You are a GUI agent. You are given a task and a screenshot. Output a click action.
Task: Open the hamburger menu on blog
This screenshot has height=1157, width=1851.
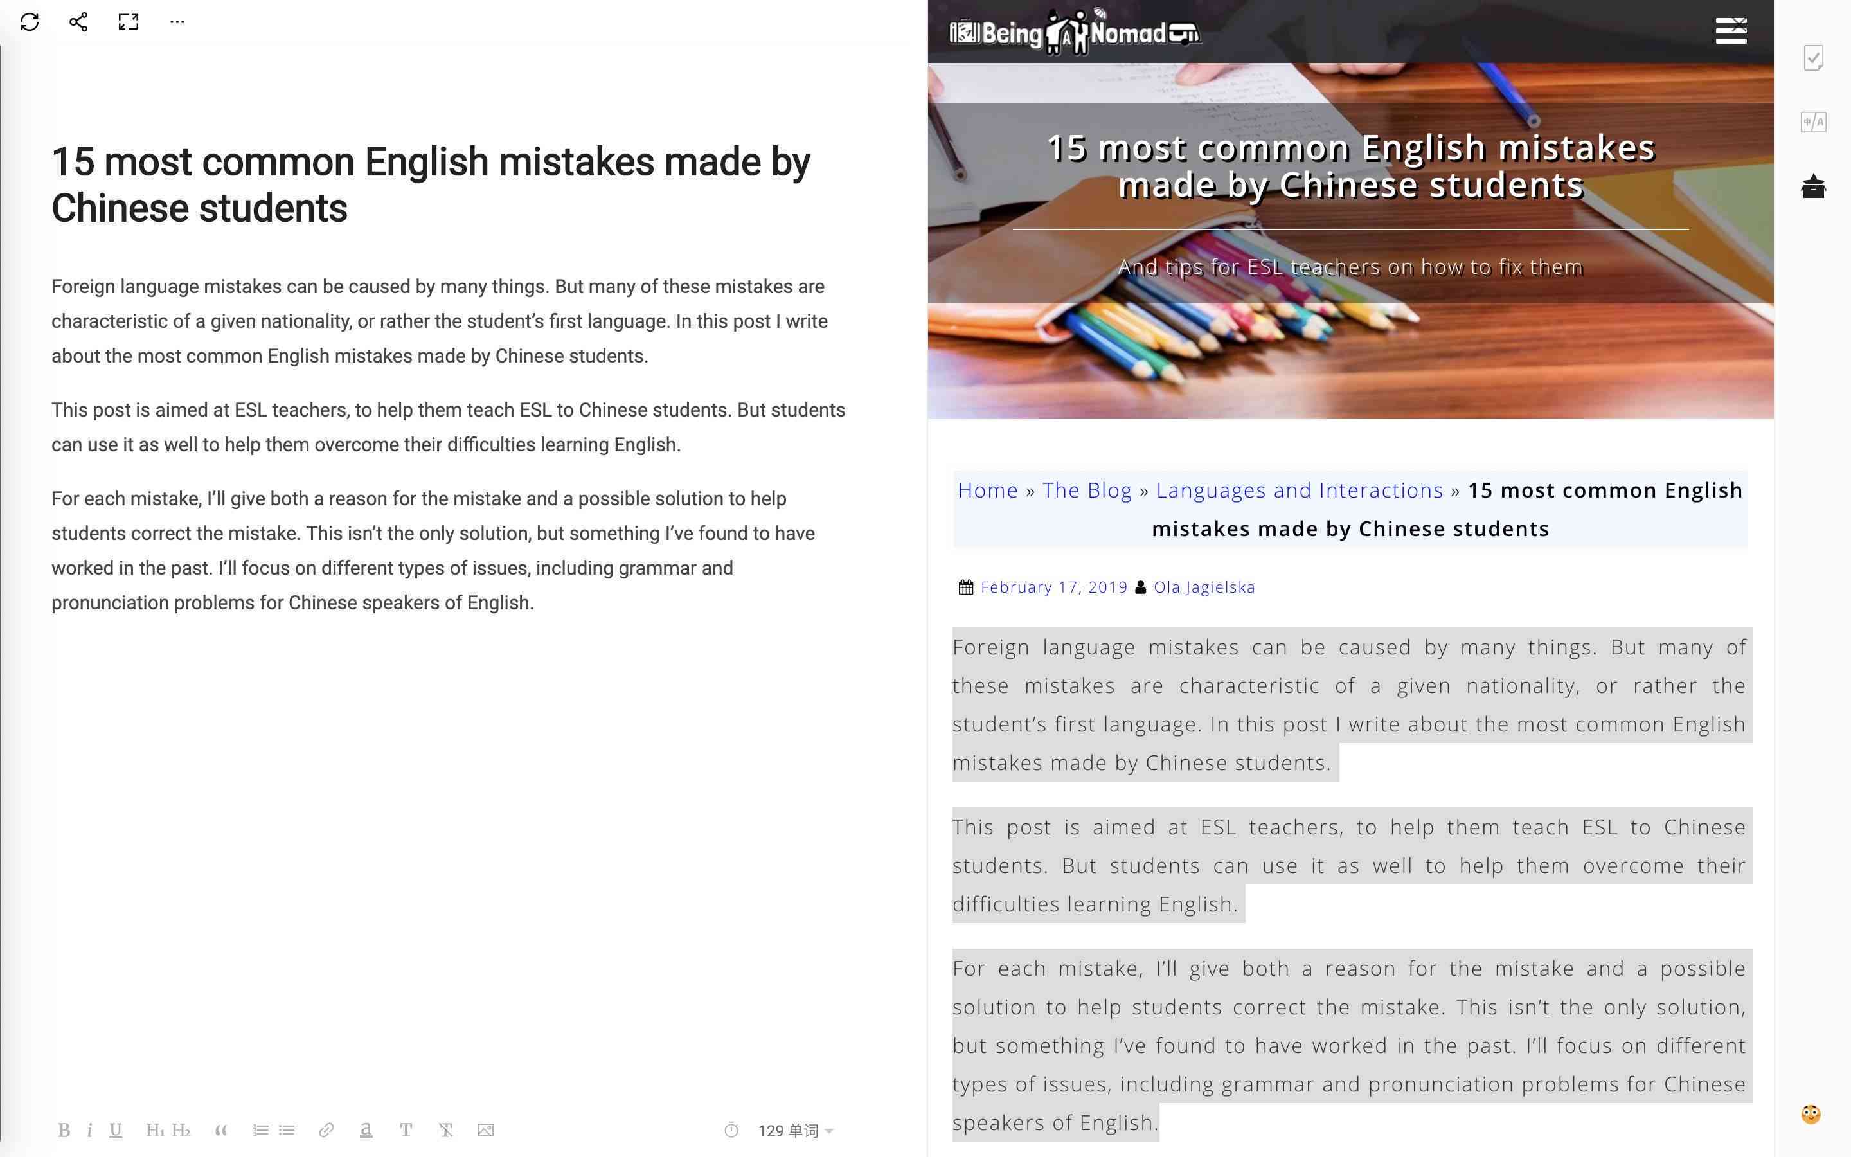pos(1732,30)
